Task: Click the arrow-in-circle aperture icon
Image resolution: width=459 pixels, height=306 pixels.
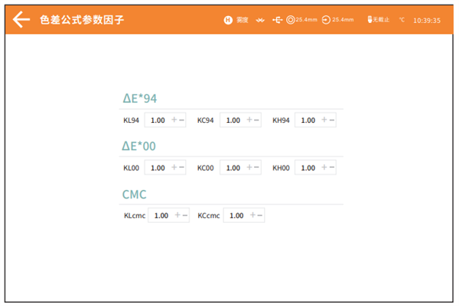Action: click(x=327, y=20)
